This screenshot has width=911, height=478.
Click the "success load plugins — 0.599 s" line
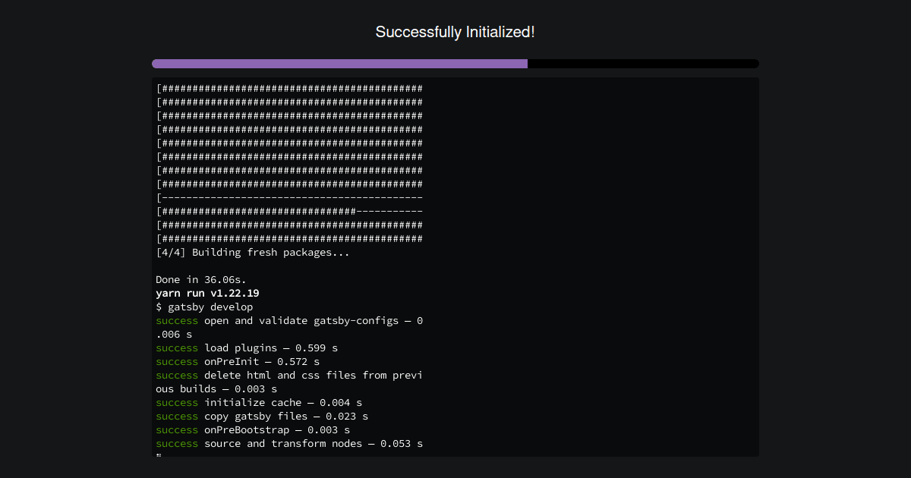[247, 347]
